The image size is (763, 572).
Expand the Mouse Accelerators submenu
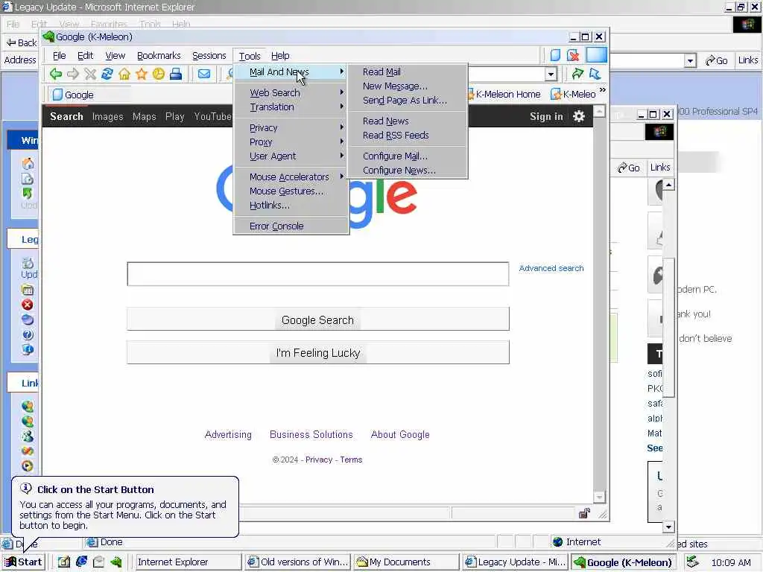291,177
